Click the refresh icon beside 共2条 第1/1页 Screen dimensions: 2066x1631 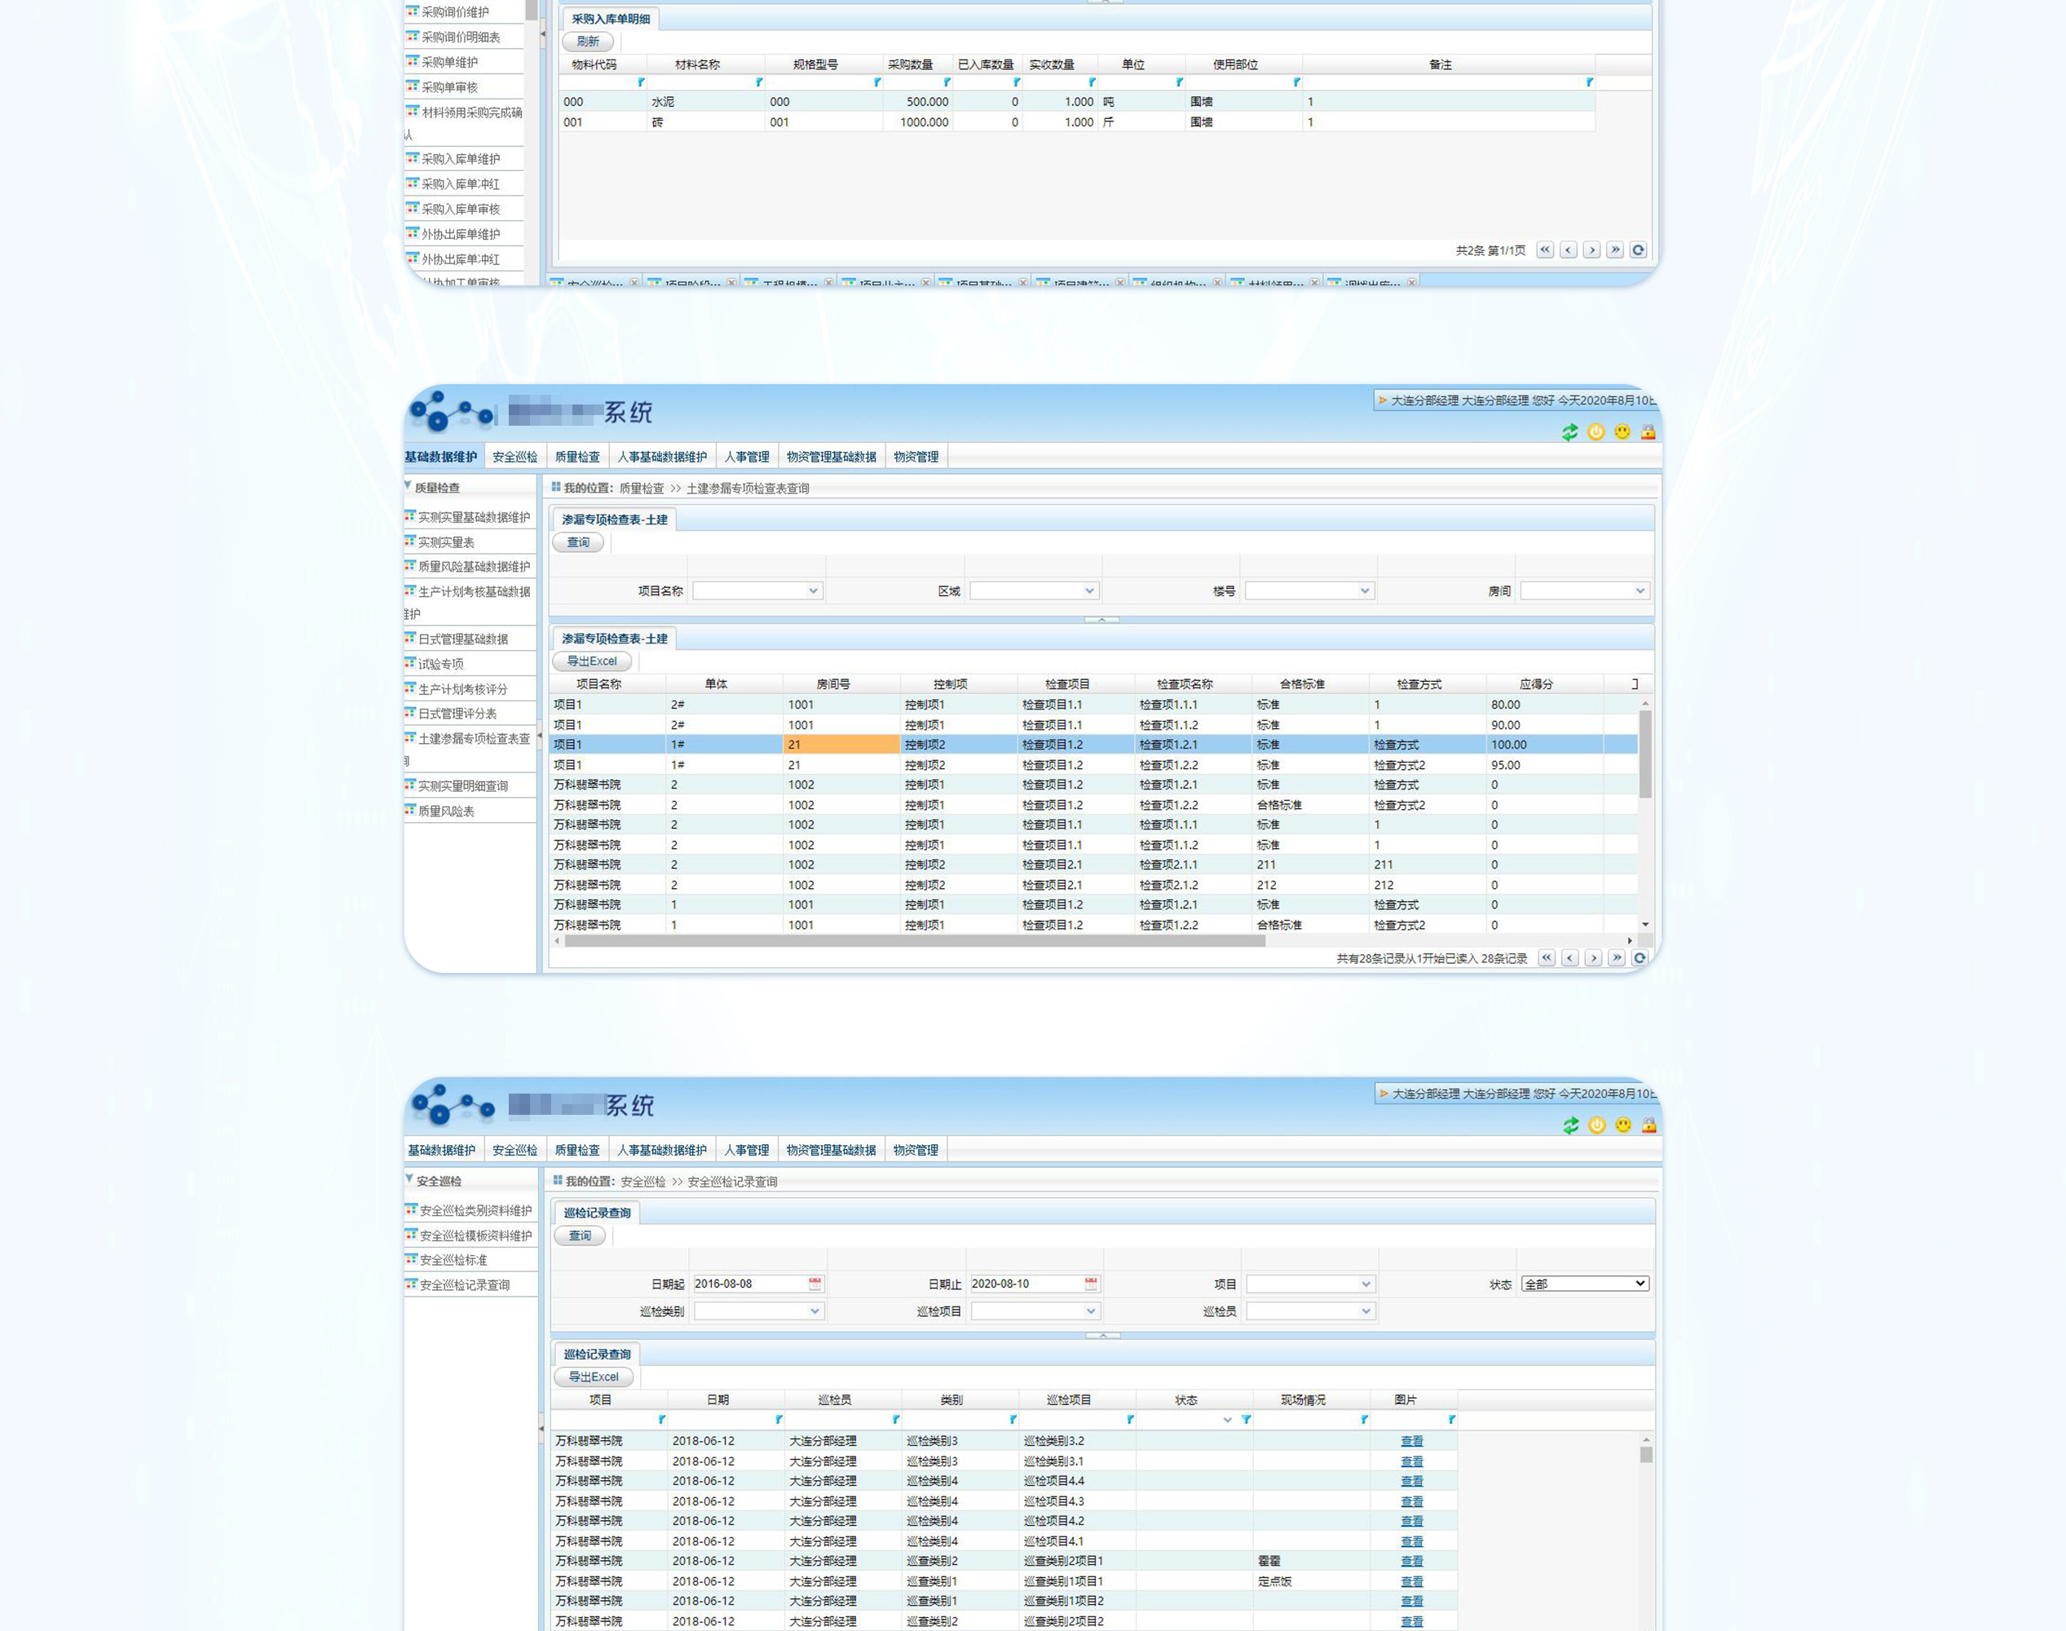1638,250
